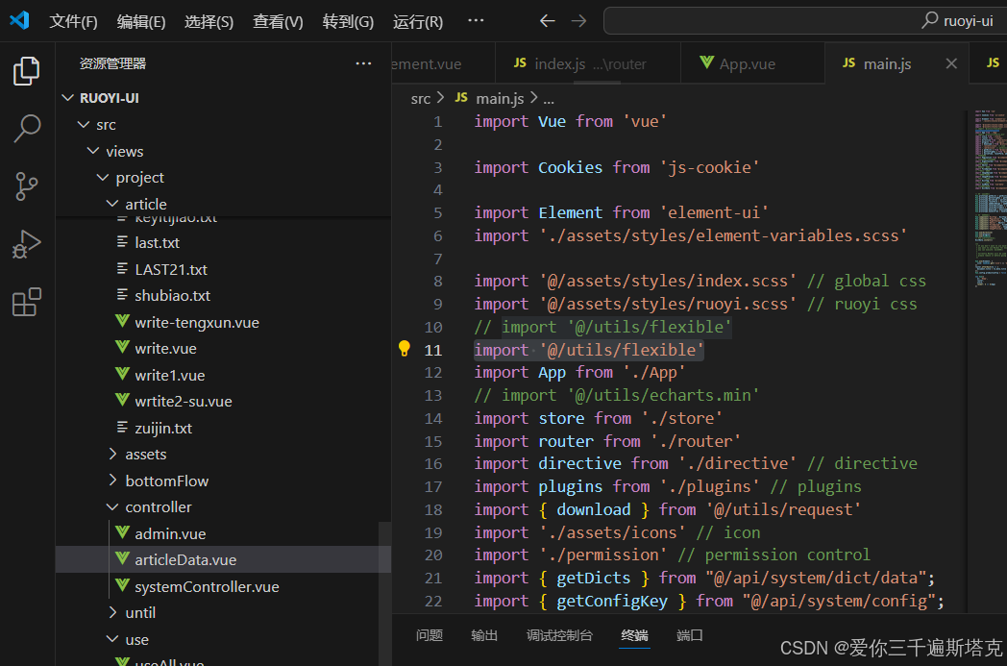Open the Run and Debug view
Screen dimensions: 1007x666
[x=26, y=244]
